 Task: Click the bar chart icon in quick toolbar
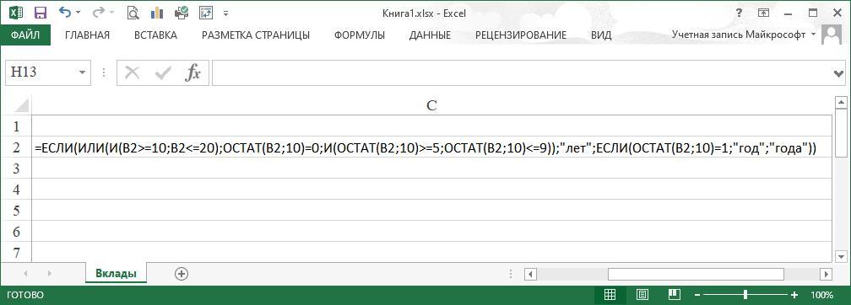pos(157,13)
